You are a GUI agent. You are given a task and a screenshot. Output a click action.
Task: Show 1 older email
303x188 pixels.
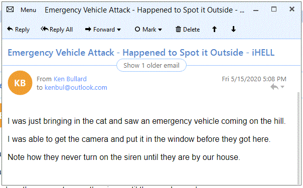pos(151,66)
